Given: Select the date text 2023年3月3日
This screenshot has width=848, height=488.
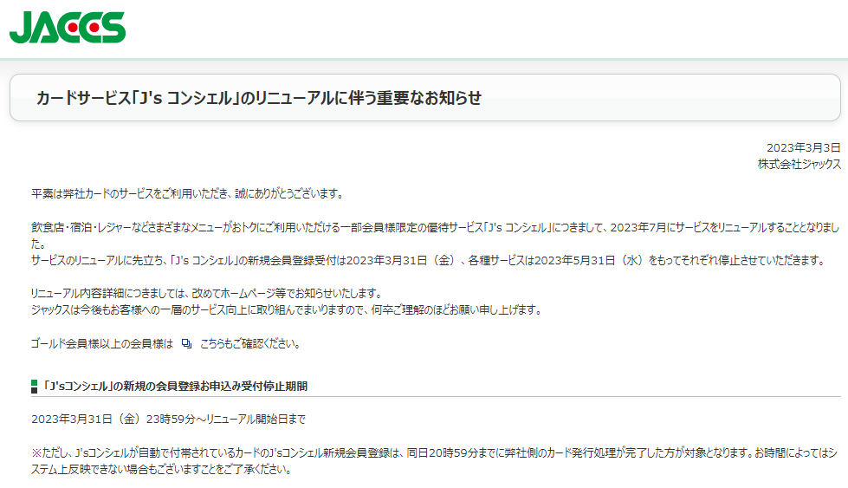Looking at the screenshot, I should tap(804, 147).
